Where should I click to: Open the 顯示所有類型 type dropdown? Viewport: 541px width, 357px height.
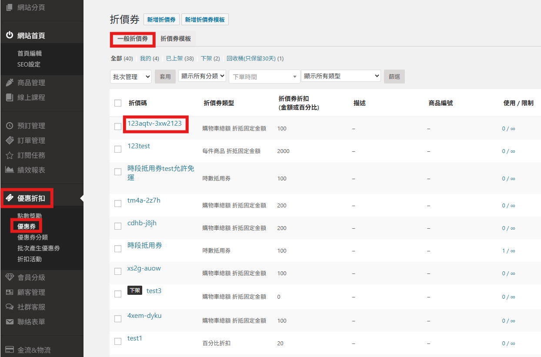(341, 76)
